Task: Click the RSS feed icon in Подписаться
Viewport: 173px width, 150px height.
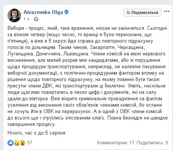Action: [128, 12]
